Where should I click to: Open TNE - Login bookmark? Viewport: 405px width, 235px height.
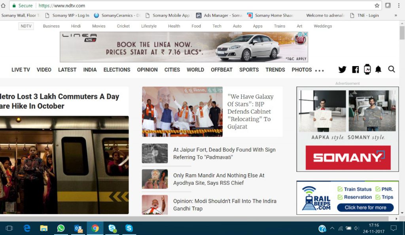coord(364,15)
